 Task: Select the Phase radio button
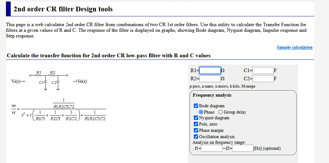201,112
